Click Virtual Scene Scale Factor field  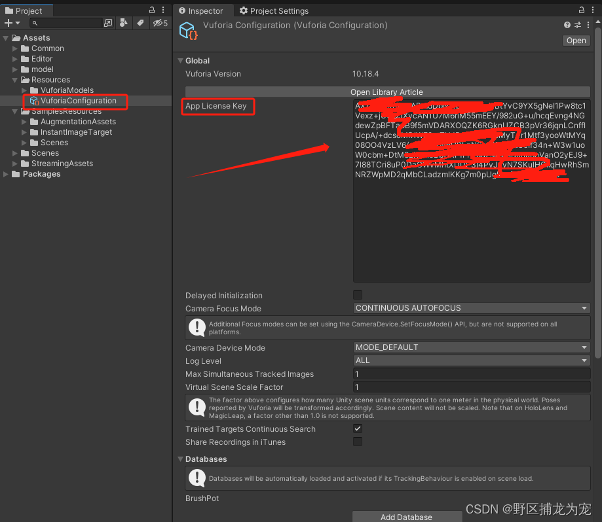472,387
